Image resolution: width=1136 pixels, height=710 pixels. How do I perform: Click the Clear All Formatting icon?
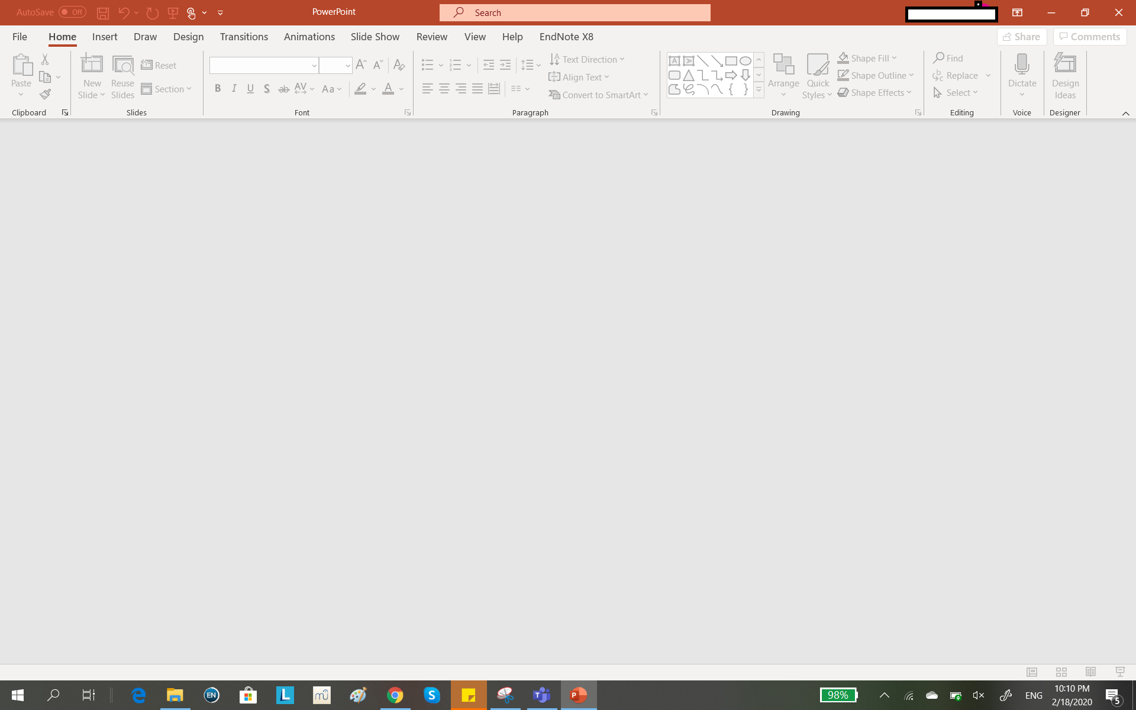[399, 64]
